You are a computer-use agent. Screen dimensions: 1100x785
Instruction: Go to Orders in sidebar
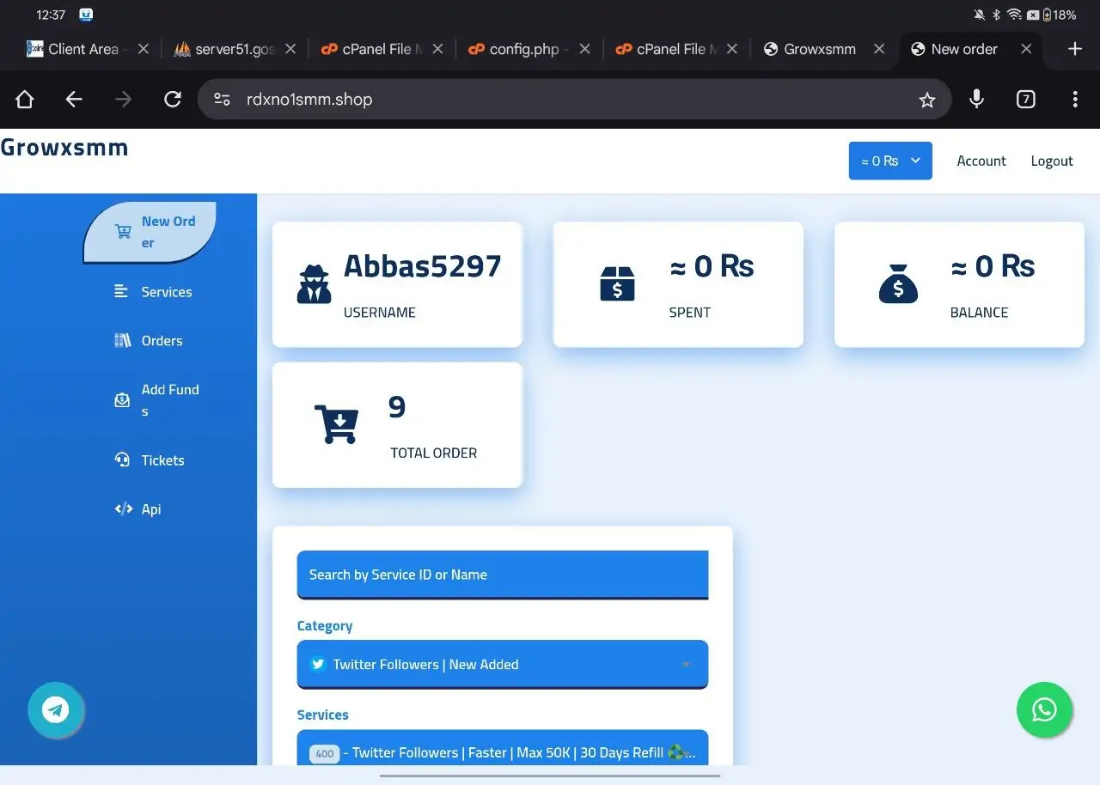pyautogui.click(x=161, y=341)
